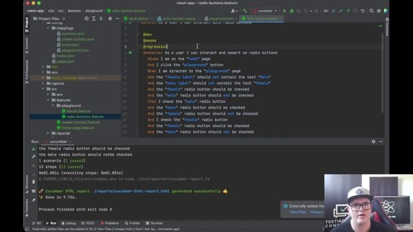Open the Debug tool window tab
This screenshot has height=232, width=413.
click(x=68, y=223)
